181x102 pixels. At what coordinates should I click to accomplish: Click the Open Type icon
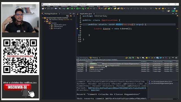[x=115, y=8]
